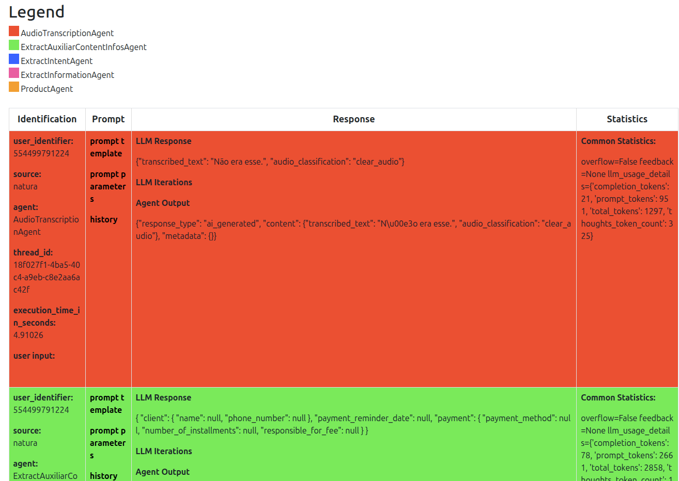Expand LLM Iterations in red row
Viewport: 679px width, 481px height.
coord(164,182)
